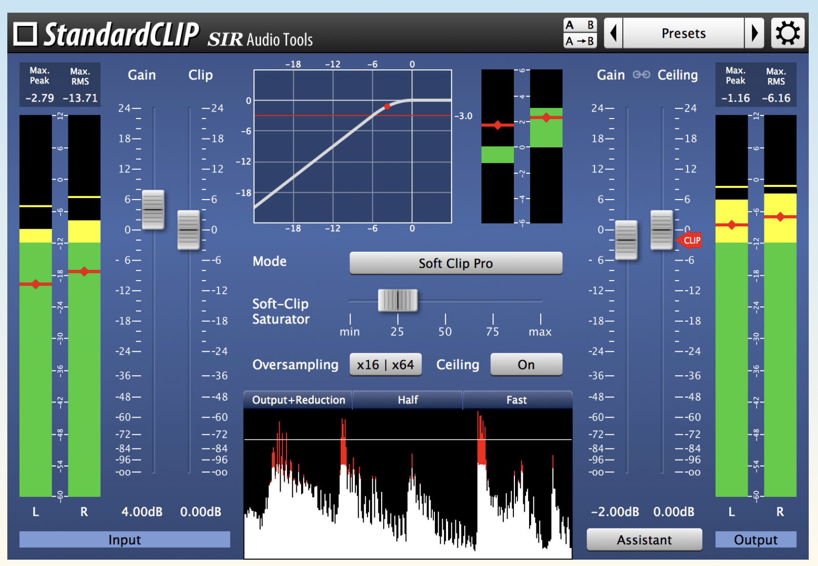Click the 50 mark on the Saturator scale
Image resolution: width=818 pixels, height=566 pixels.
click(445, 331)
